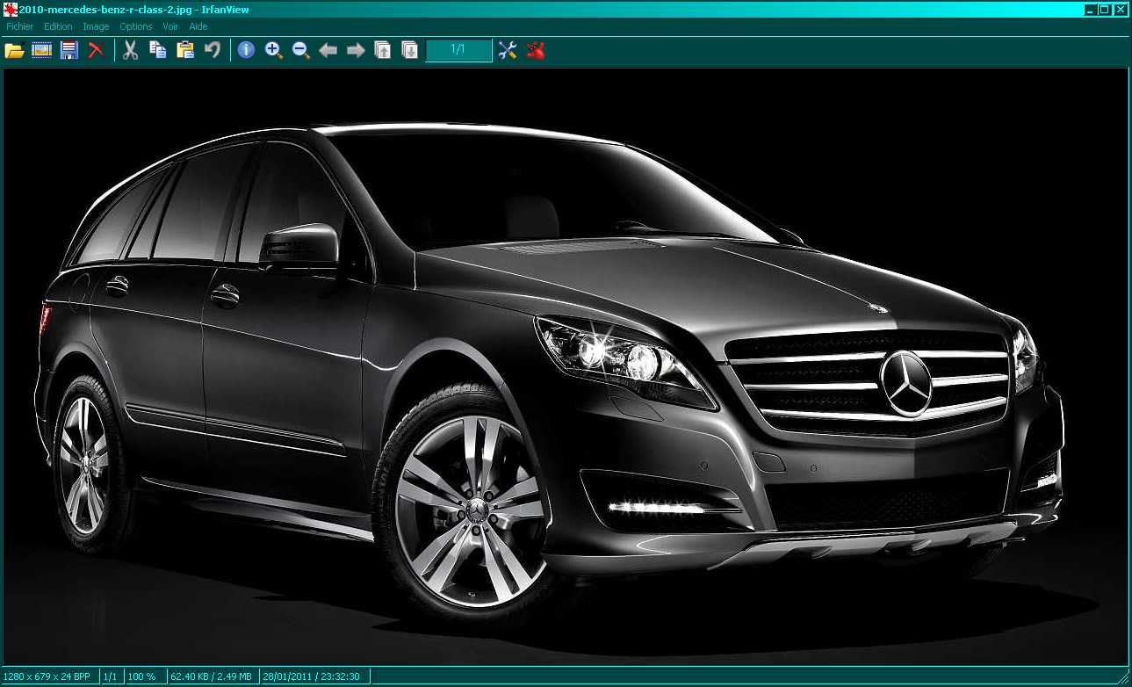Save the image with the floppy disk icon
The width and height of the screenshot is (1132, 687).
click(x=69, y=50)
